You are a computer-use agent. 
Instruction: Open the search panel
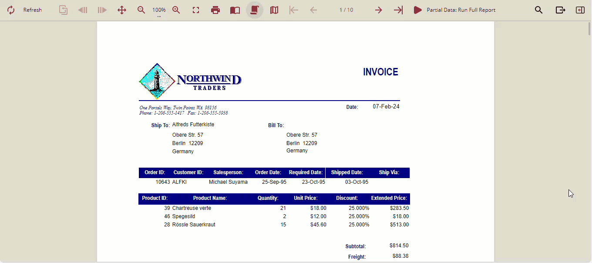(x=539, y=10)
